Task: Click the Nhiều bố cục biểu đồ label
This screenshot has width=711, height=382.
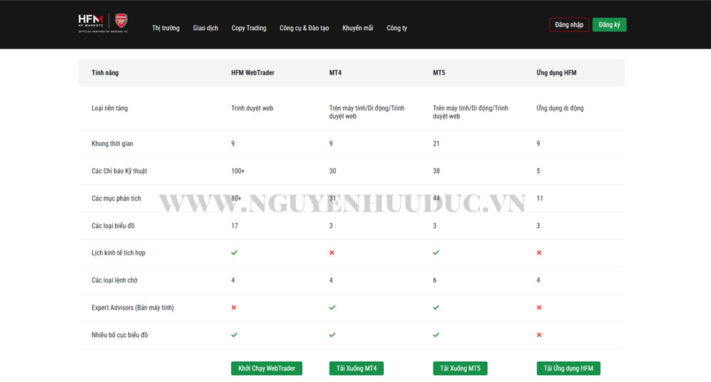Action: [120, 335]
